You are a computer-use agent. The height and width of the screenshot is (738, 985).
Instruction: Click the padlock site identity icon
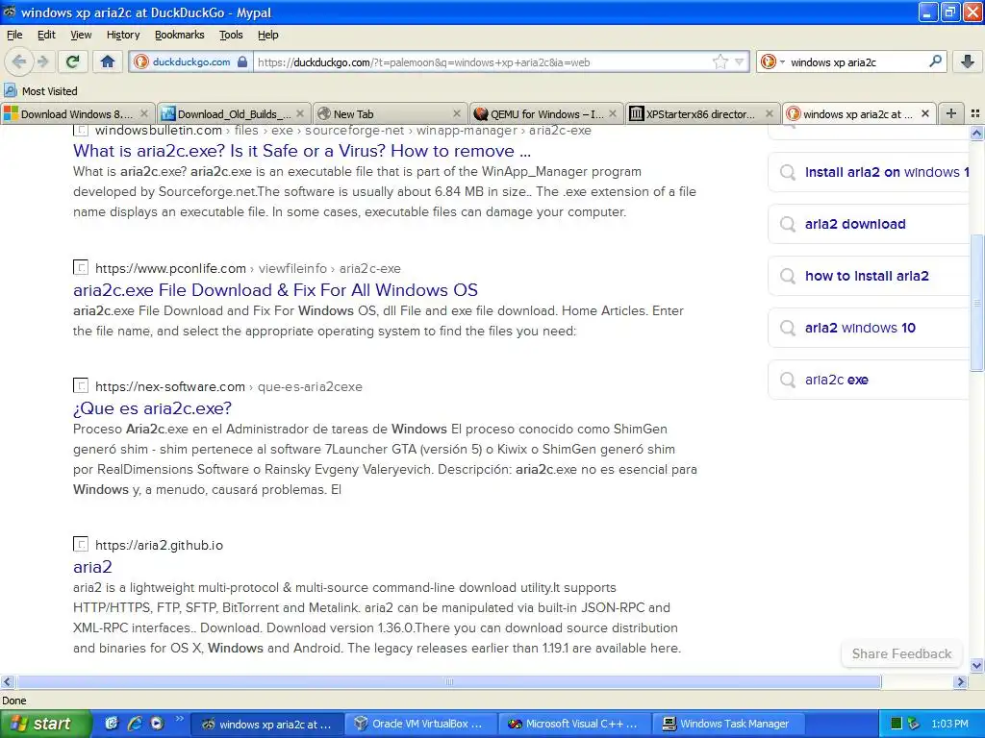tap(242, 61)
